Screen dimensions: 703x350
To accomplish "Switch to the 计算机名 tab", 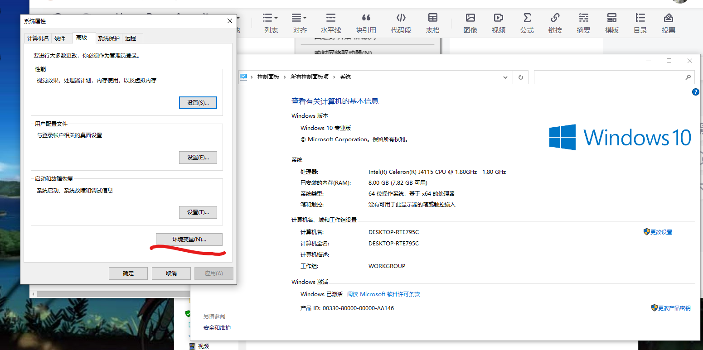I will pyautogui.click(x=38, y=38).
